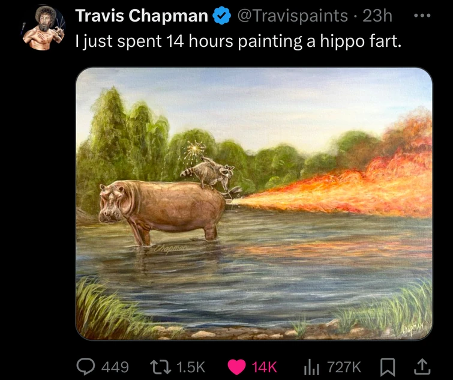Click the Travis Chapman display name
Viewport: 453px width, 380px height.
pos(141,17)
